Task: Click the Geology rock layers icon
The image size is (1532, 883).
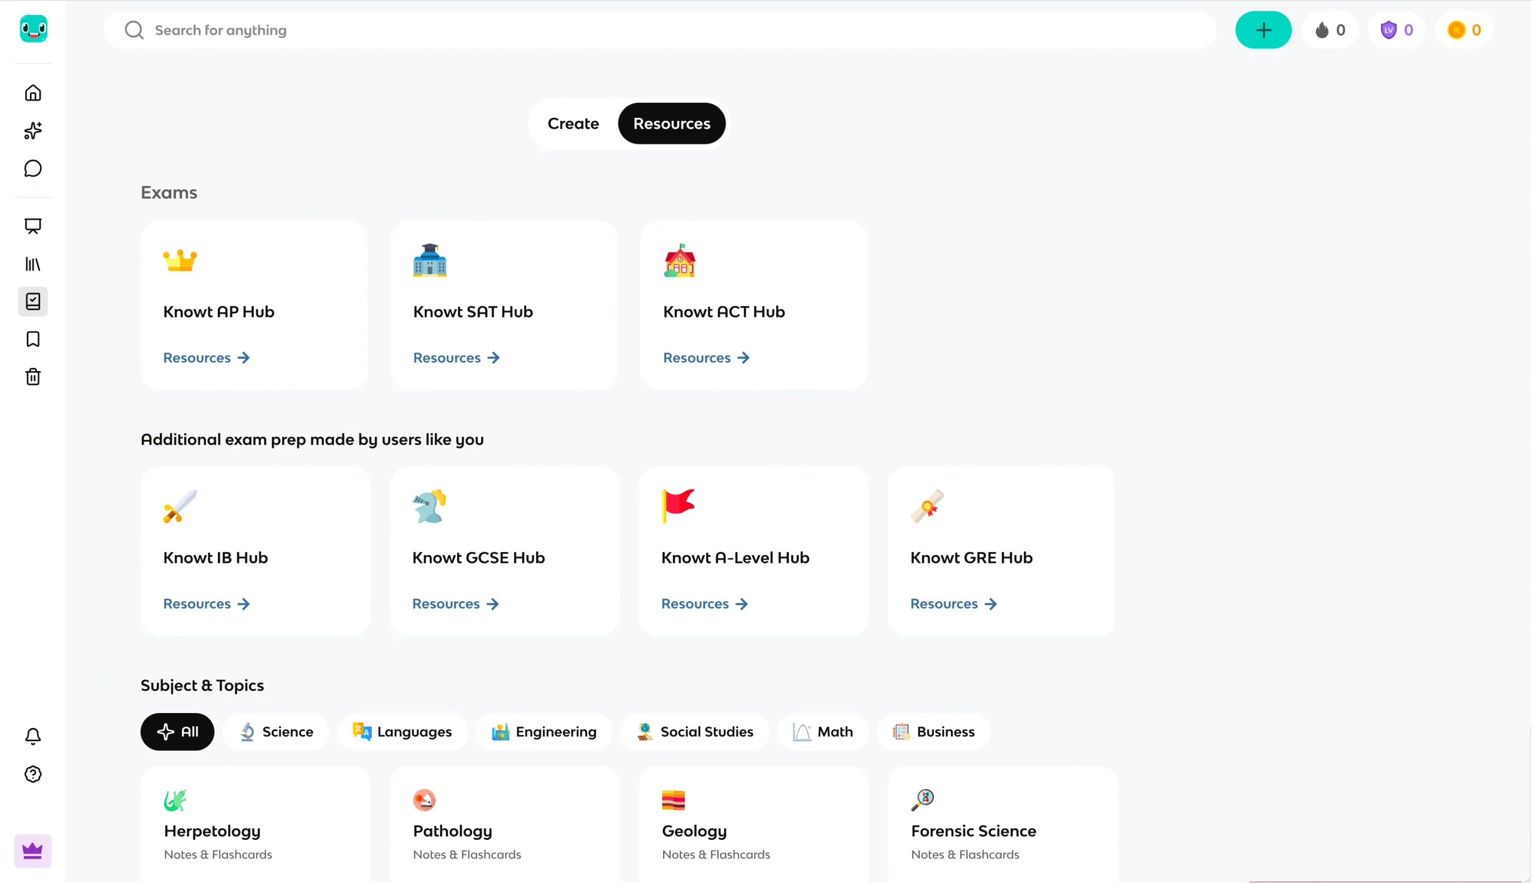Action: click(673, 800)
